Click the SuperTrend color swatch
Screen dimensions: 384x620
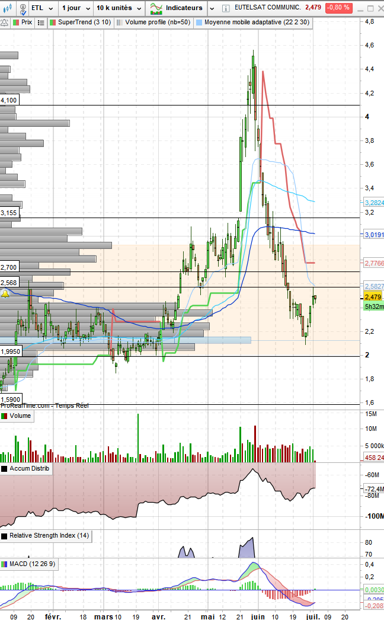point(53,23)
